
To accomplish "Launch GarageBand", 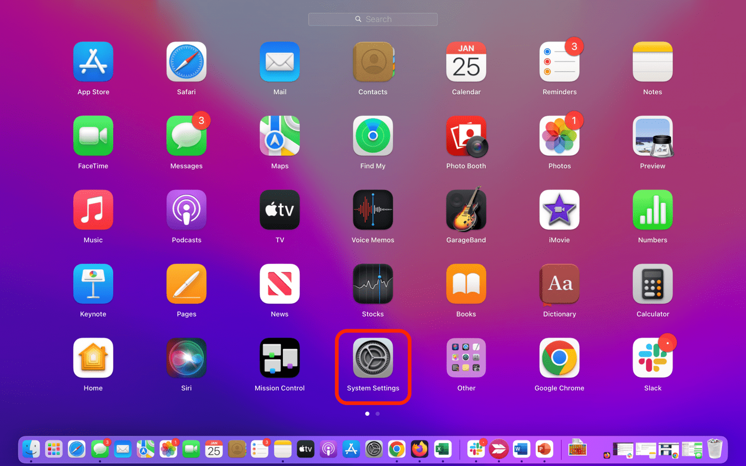I will (466, 209).
